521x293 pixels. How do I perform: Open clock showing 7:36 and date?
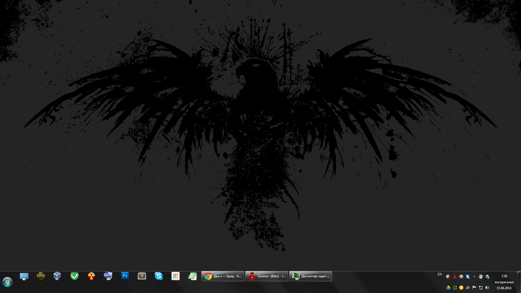tap(504, 282)
